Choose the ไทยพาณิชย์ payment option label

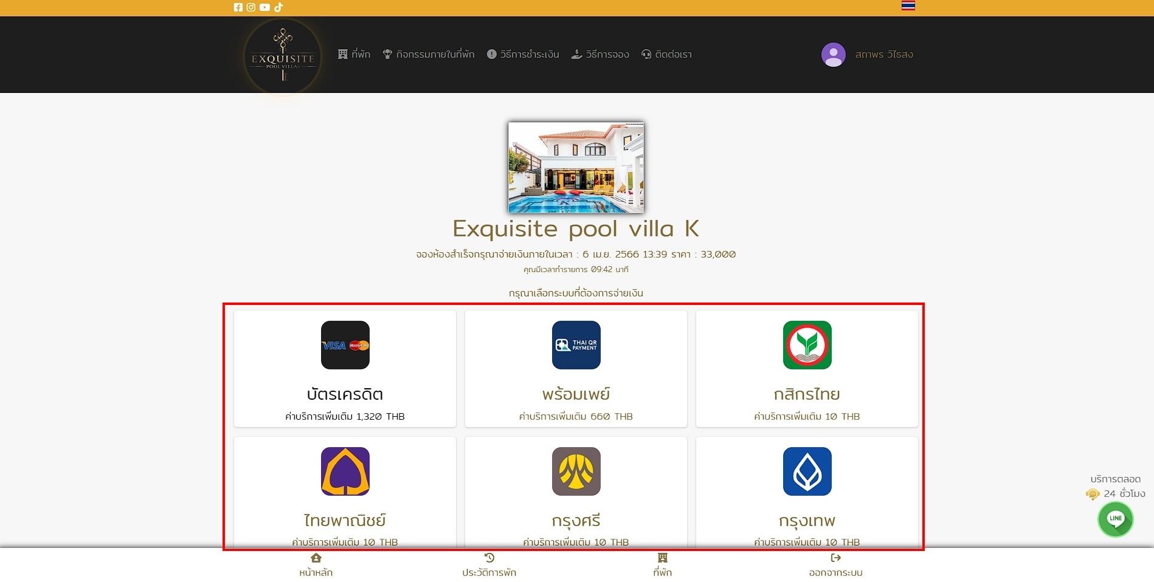(x=345, y=521)
